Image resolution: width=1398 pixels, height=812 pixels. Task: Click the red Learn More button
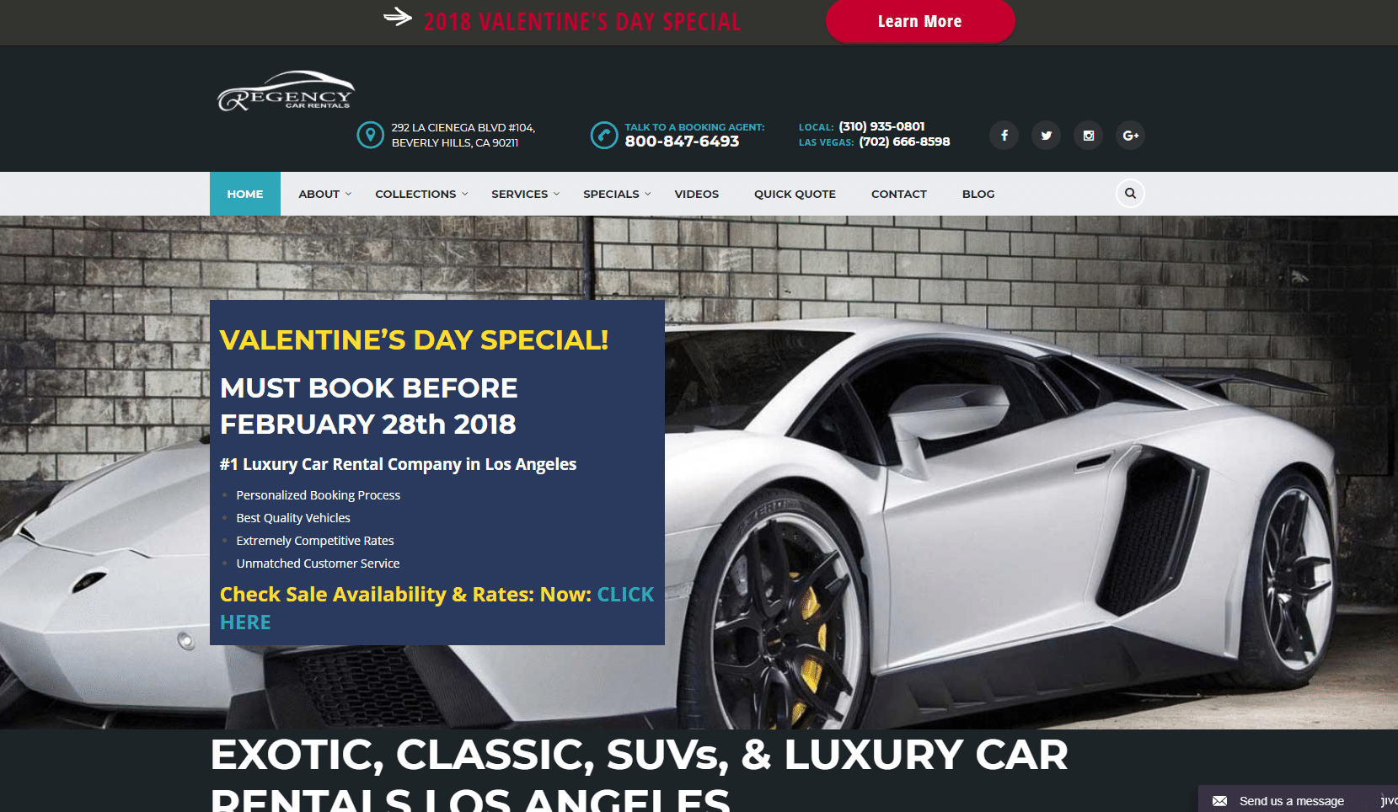click(920, 21)
